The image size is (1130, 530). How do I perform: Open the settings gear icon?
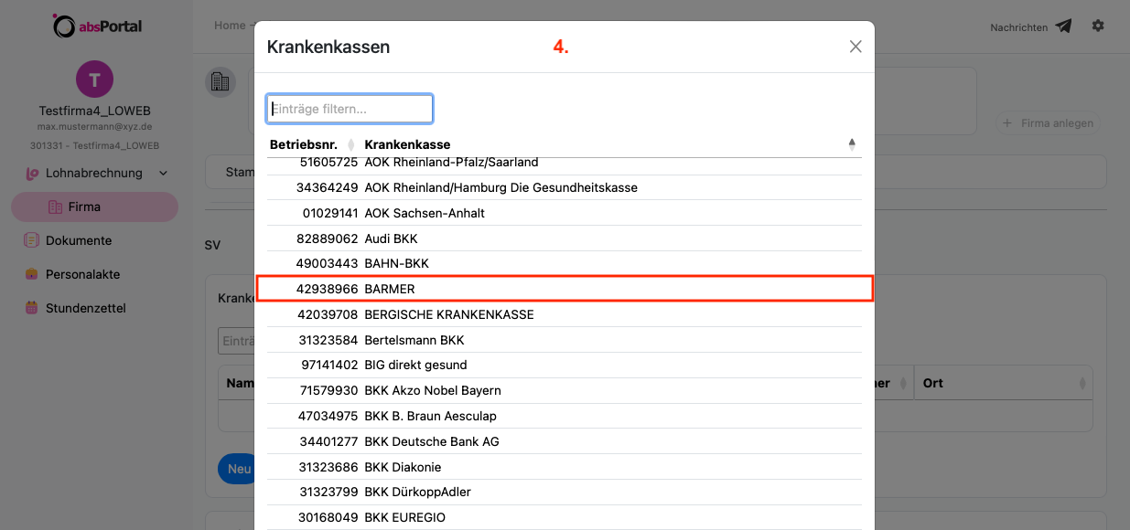(x=1098, y=26)
